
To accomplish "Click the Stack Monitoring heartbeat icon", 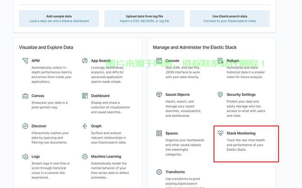I will pyautogui.click(x=220, y=133).
